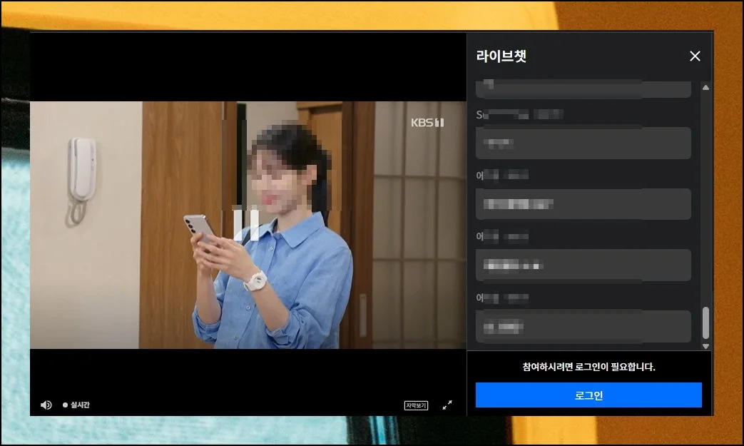Jump to live with the 실시간 indicator
This screenshot has height=446, width=744.
pyautogui.click(x=76, y=405)
